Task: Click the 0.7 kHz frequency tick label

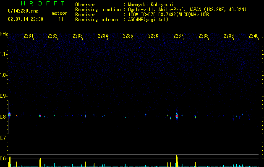Action: coord(3,138)
